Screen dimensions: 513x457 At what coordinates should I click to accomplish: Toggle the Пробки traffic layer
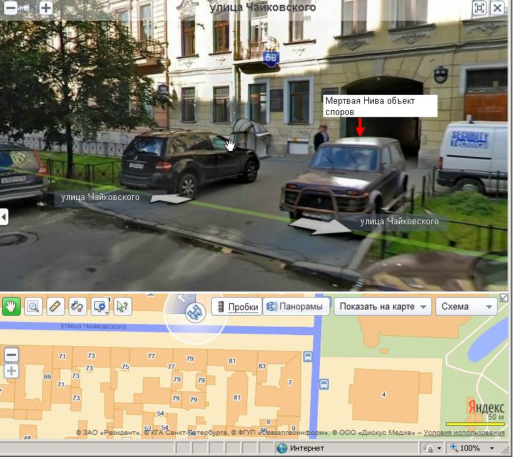click(x=237, y=307)
